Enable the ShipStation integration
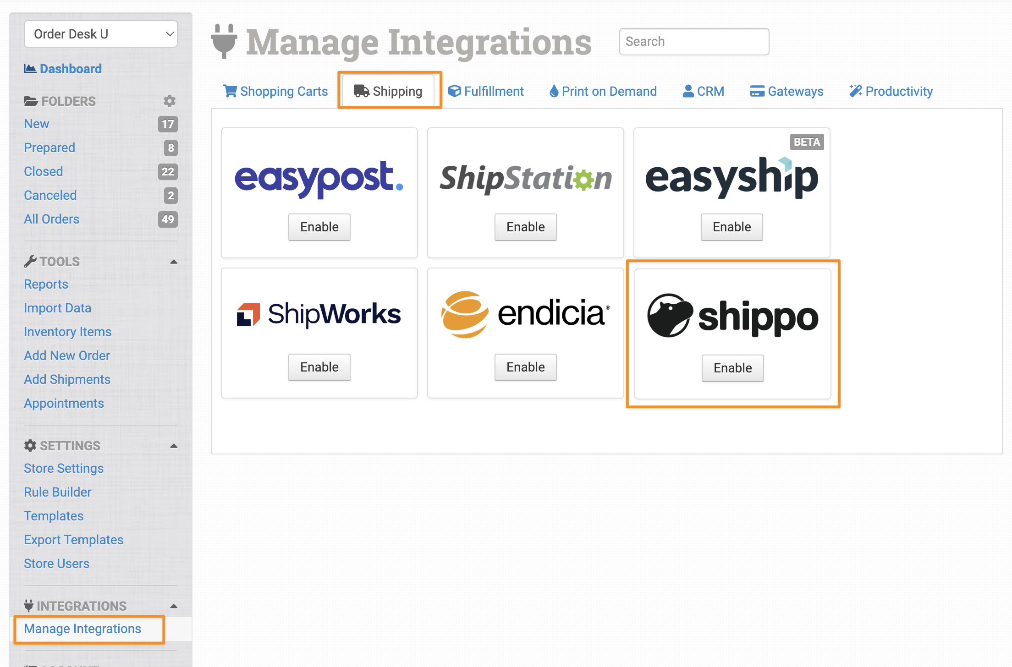 click(x=525, y=227)
